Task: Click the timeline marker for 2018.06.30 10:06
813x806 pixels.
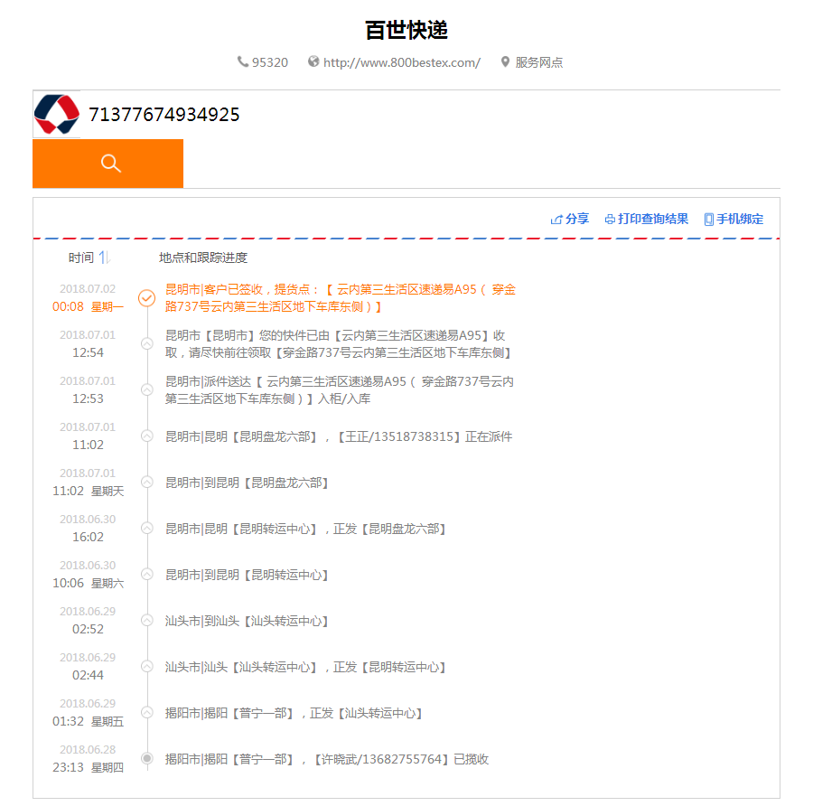Action: pos(147,574)
